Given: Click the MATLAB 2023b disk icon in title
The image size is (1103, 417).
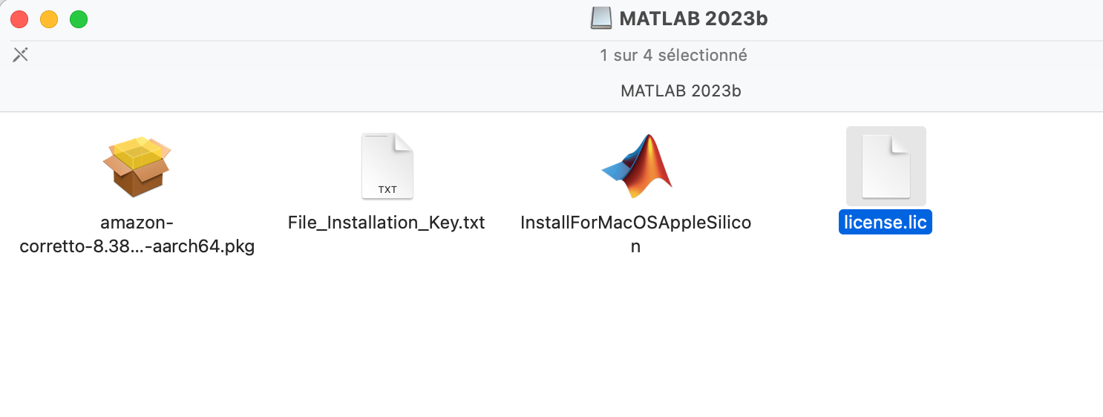Looking at the screenshot, I should coord(601,19).
